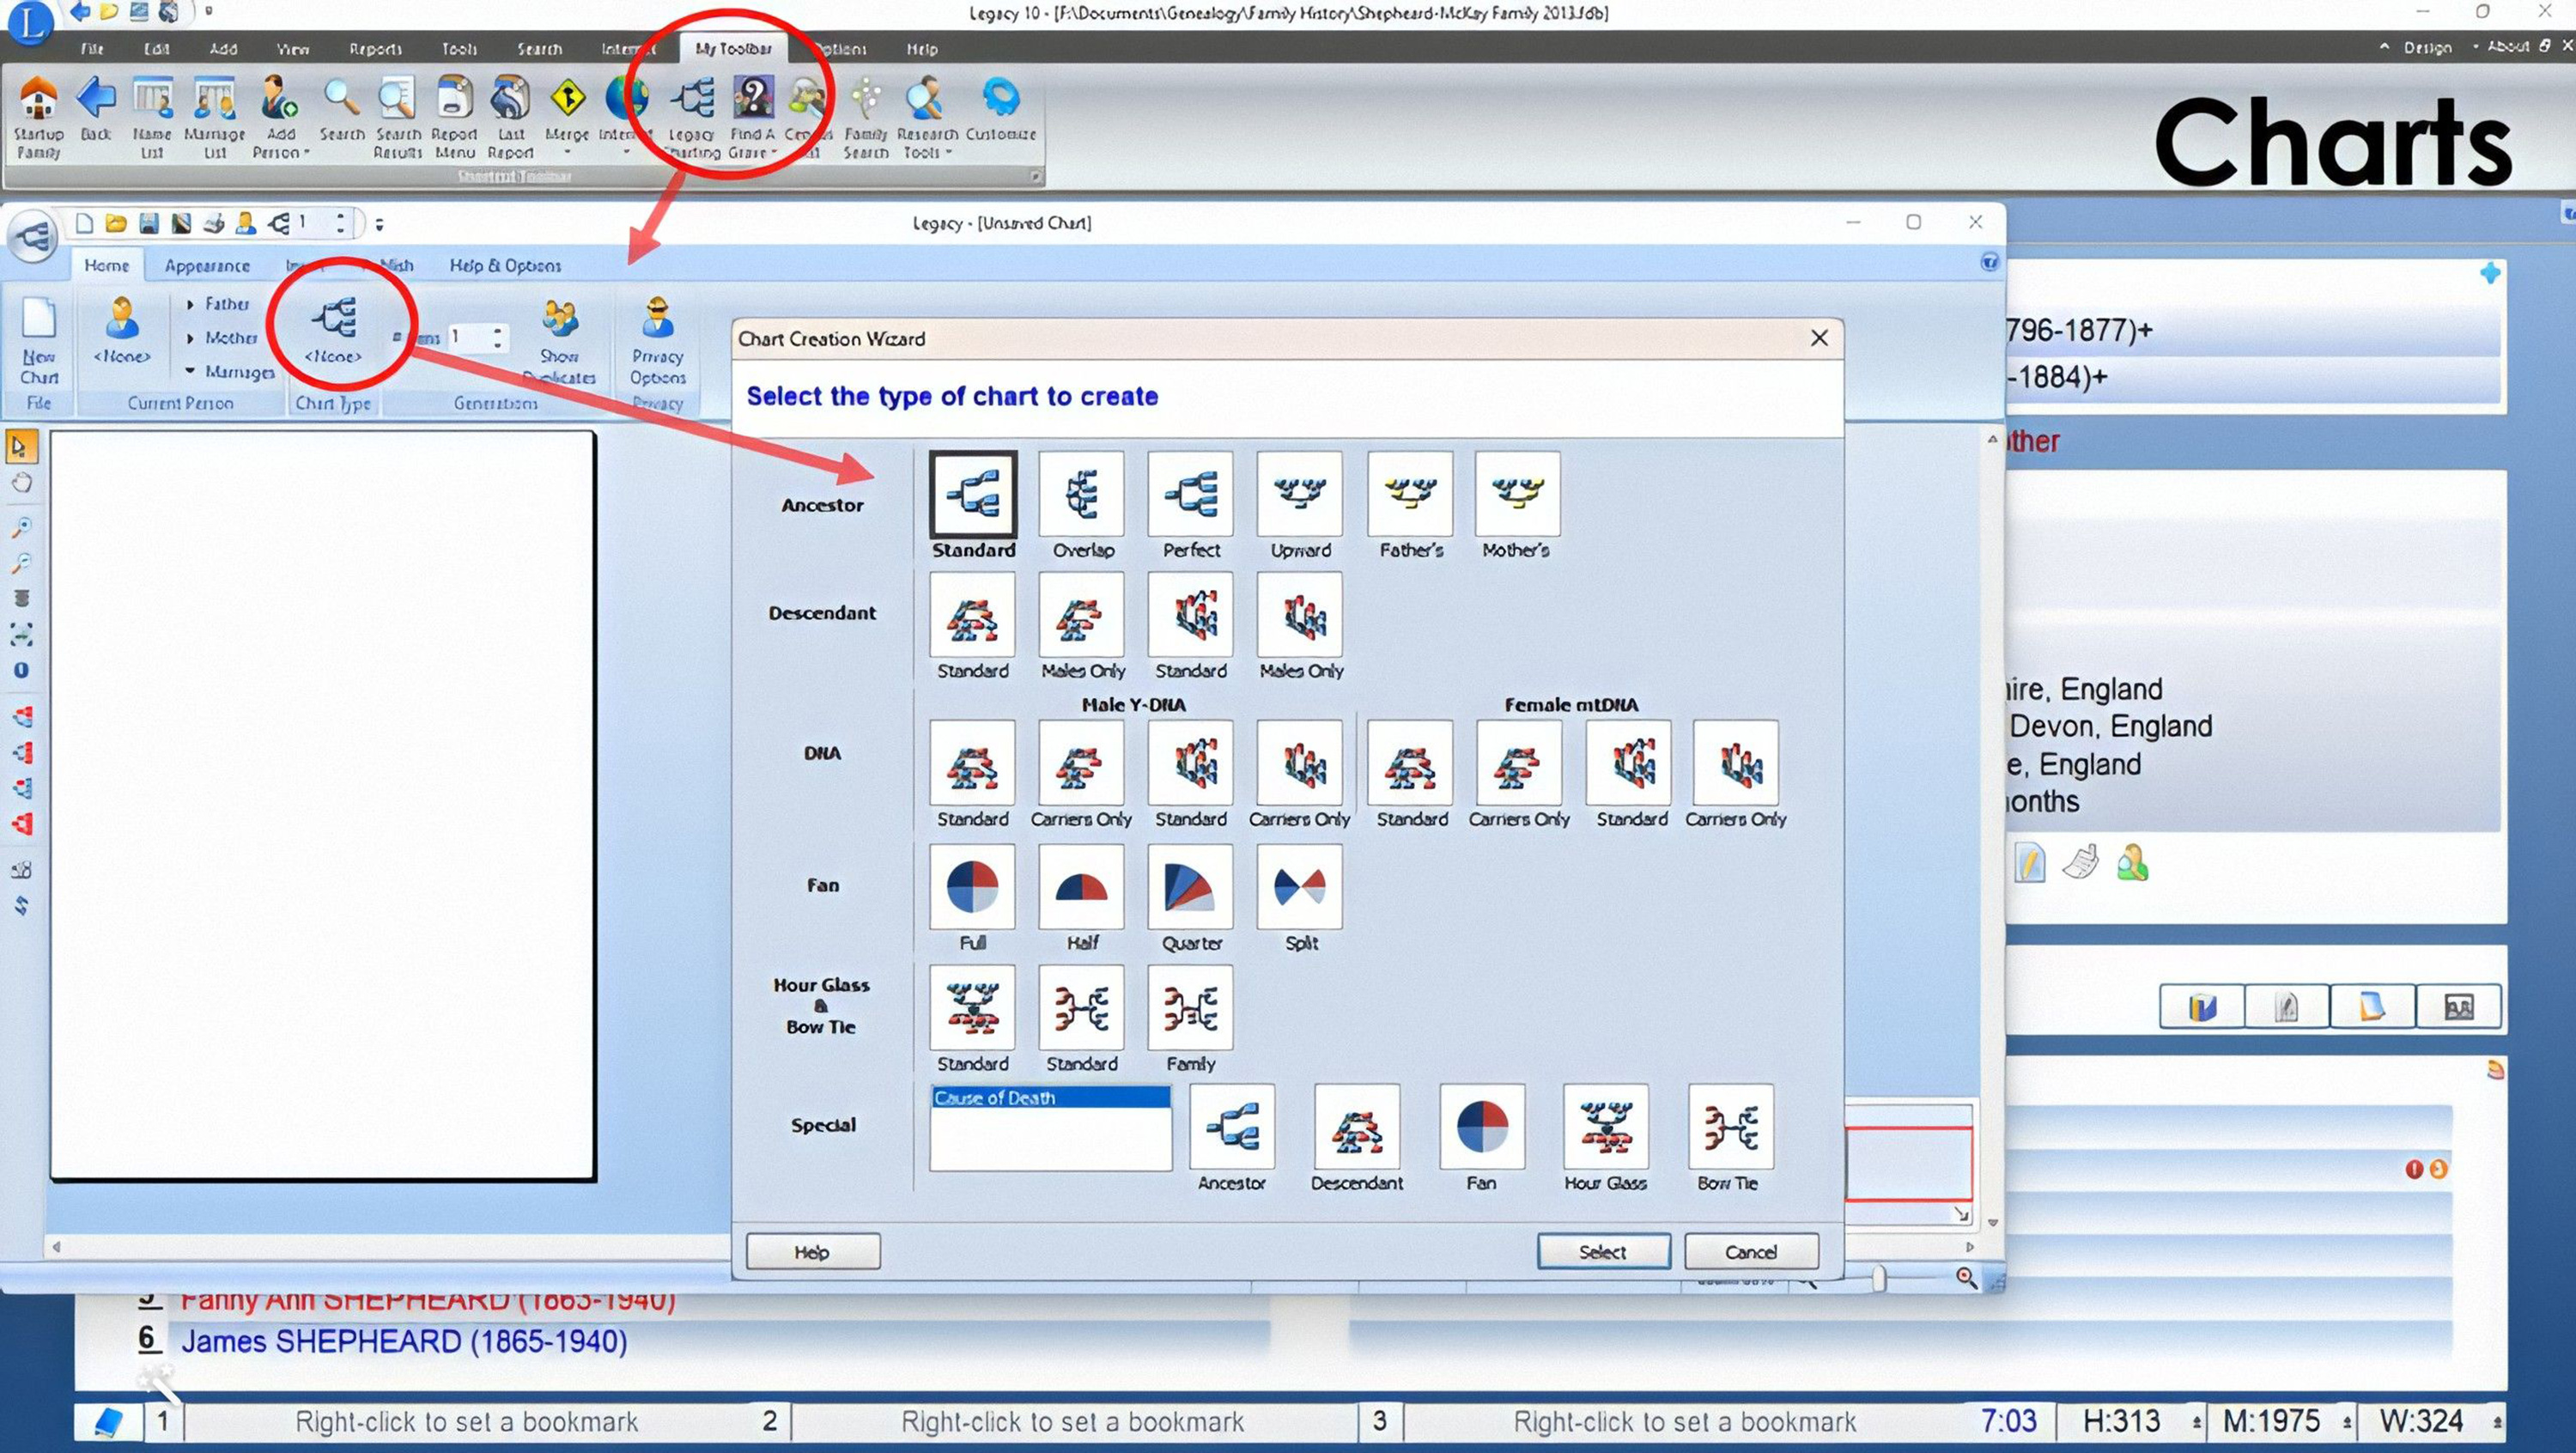The height and width of the screenshot is (1453, 2576).
Task: Select the Standard Ancestor chart type
Action: click(971, 494)
